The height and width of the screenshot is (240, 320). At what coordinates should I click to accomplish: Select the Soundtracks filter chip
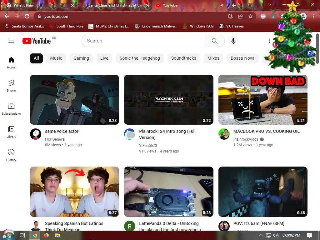184,58
